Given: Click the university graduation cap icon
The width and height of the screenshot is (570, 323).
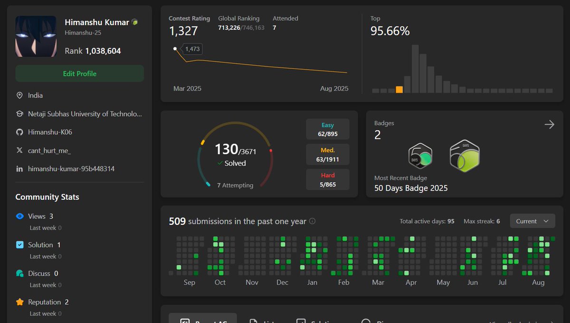Looking at the screenshot, I should (x=19, y=114).
